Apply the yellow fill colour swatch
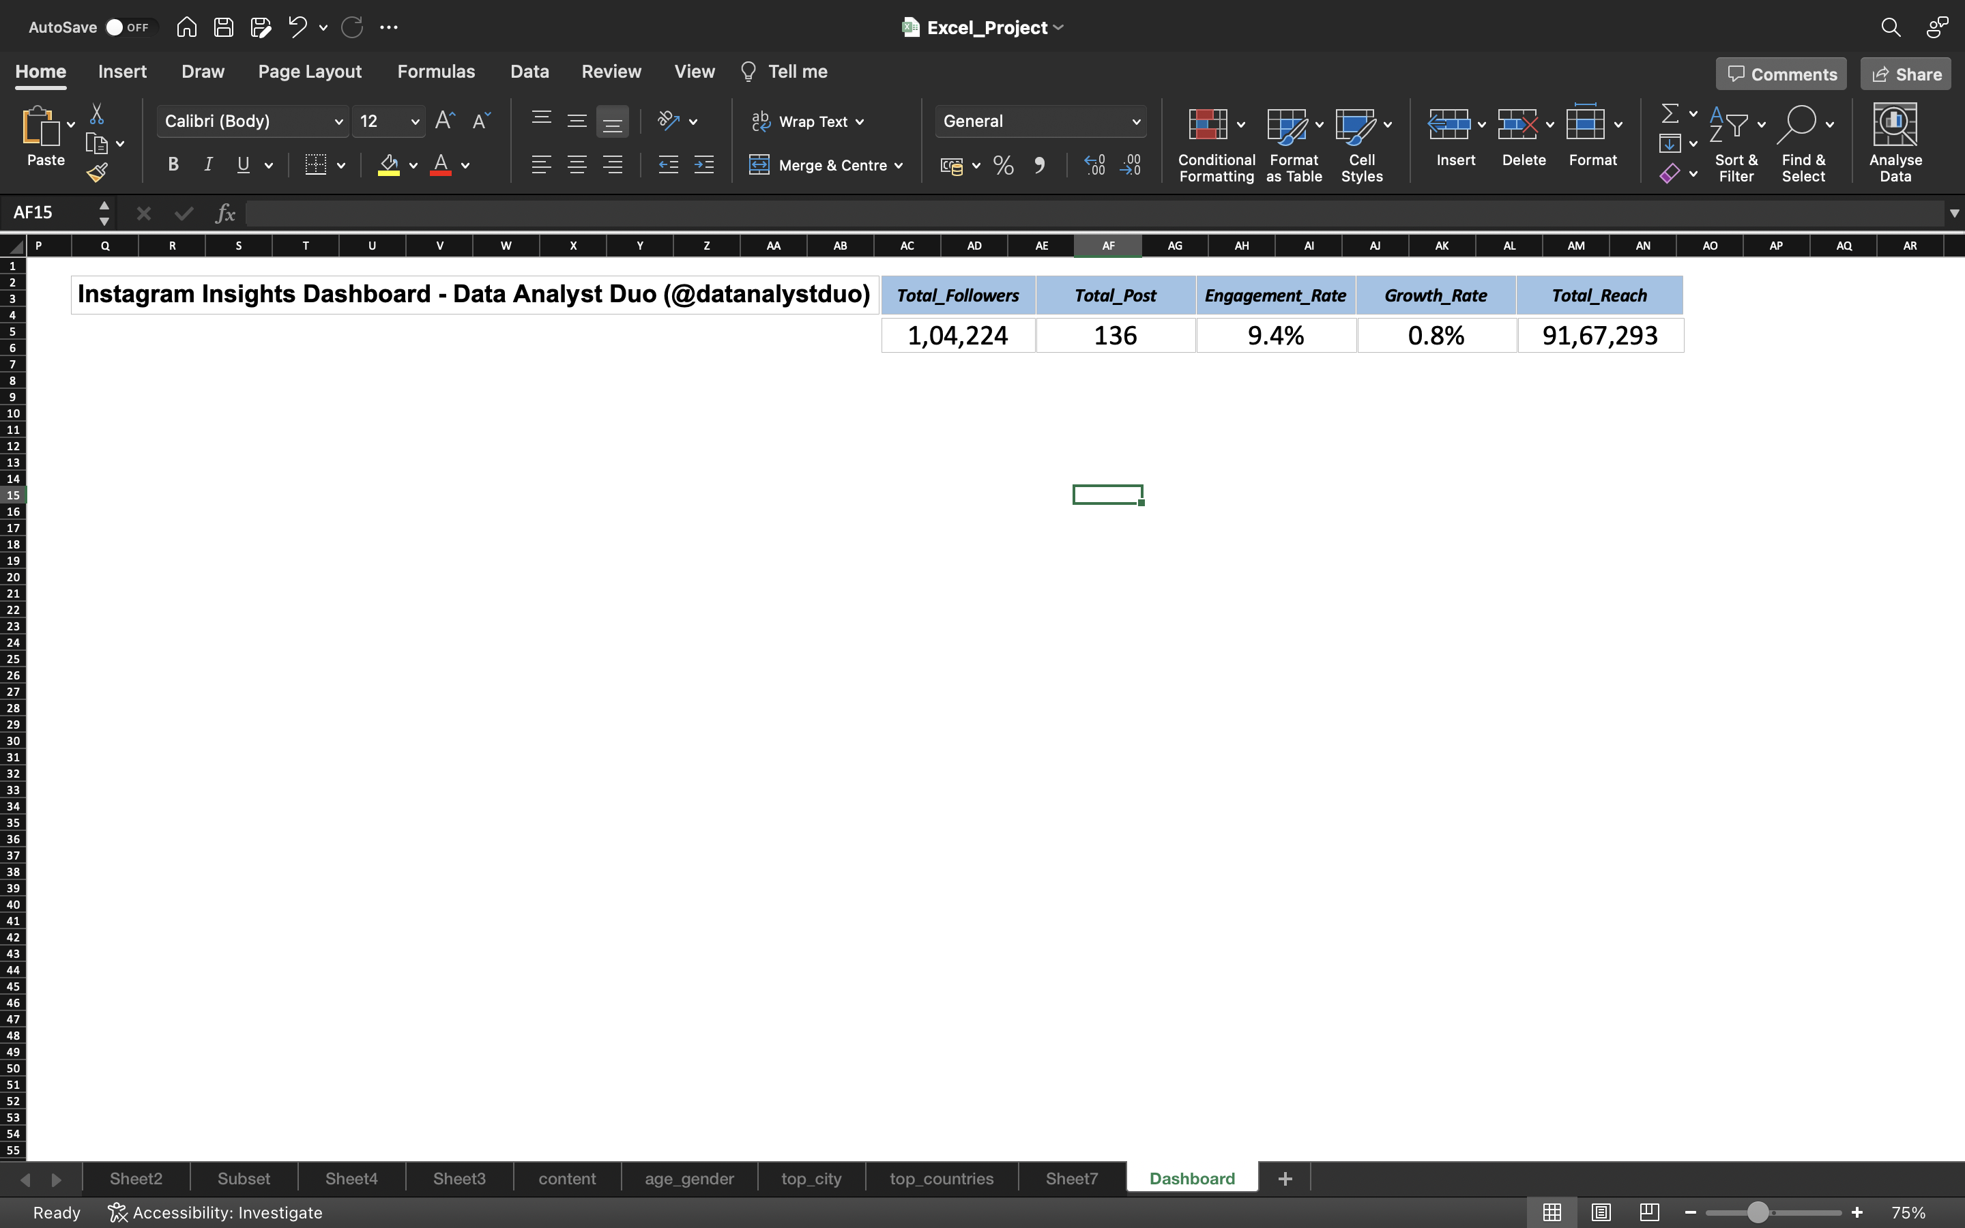Viewport: 1965px width, 1228px height. pyautogui.click(x=389, y=166)
